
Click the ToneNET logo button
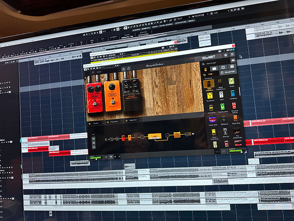208,57
